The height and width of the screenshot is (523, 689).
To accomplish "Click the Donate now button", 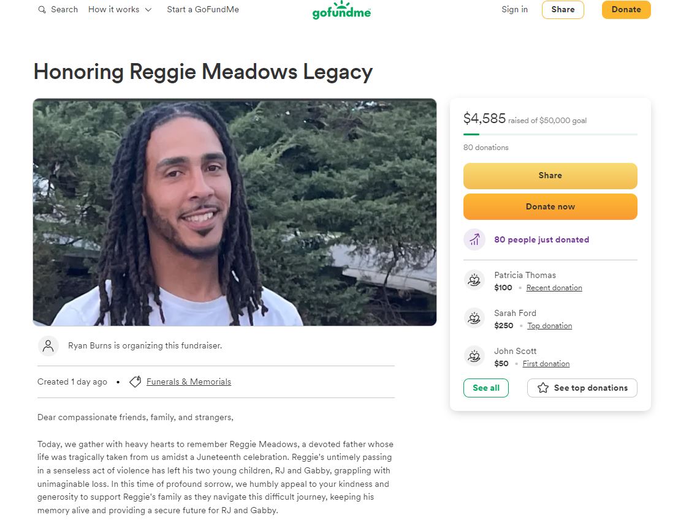I will click(550, 207).
